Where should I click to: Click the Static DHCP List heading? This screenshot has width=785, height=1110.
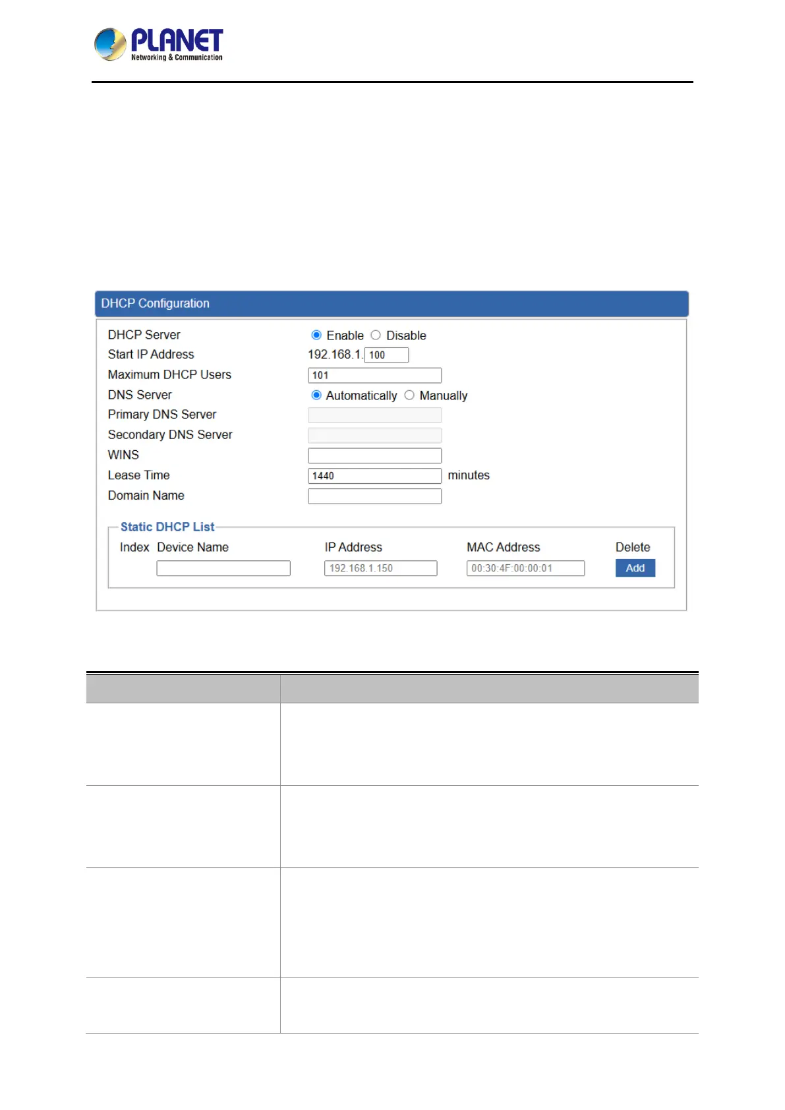(167, 527)
